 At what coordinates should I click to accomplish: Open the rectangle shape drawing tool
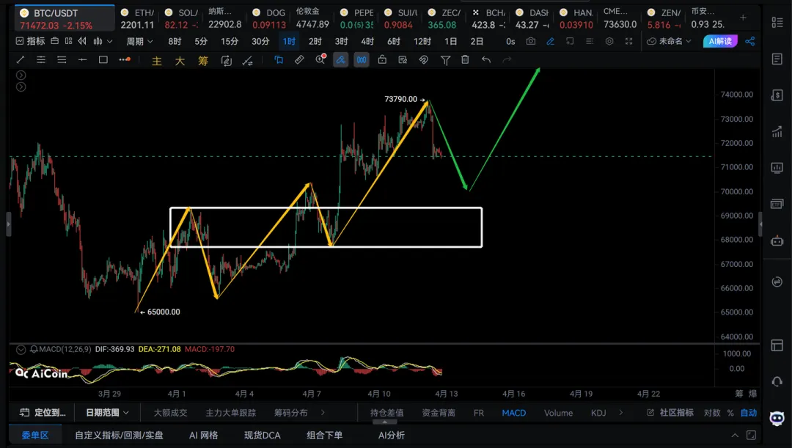click(x=103, y=60)
